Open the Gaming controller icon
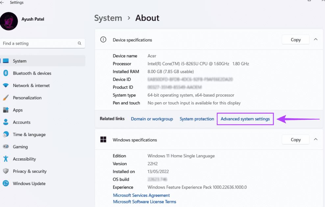 pyautogui.click(x=6, y=146)
